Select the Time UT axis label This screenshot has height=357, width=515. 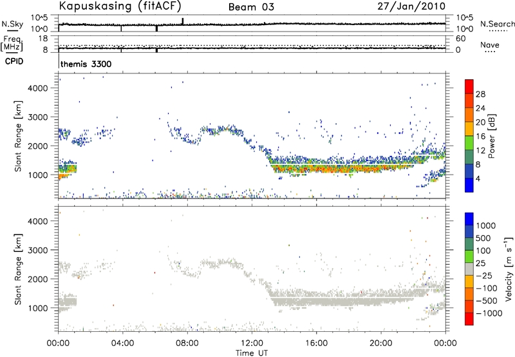pyautogui.click(x=252, y=353)
